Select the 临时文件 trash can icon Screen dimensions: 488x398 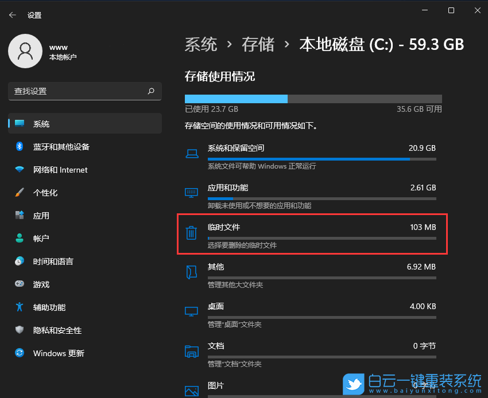(191, 233)
